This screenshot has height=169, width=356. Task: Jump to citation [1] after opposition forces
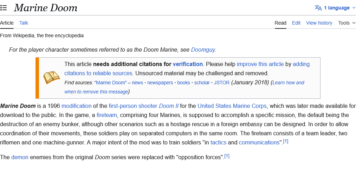click(227, 156)
